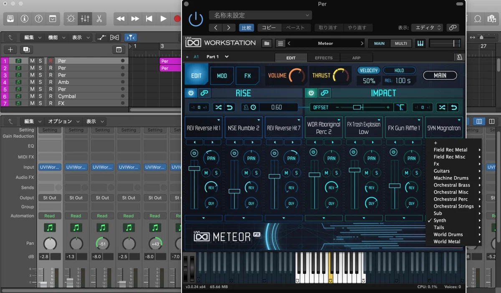Open the 名称未設定 preset dropdown
The width and height of the screenshot is (501, 293).
261,15
